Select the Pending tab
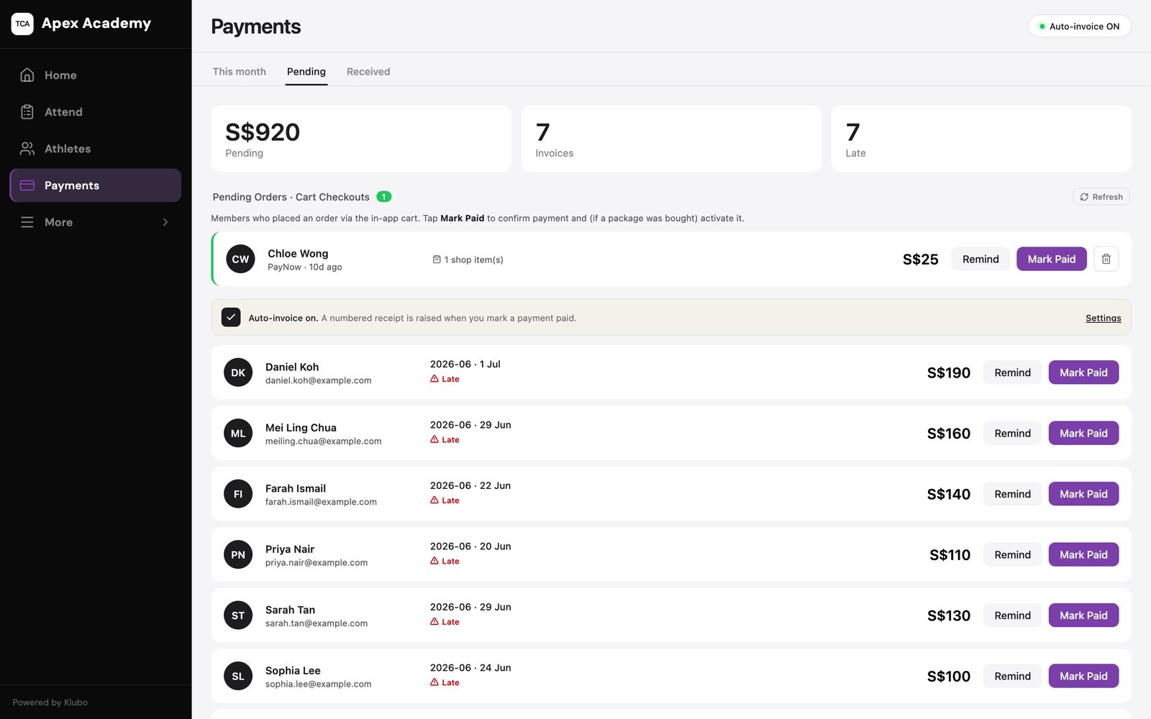Viewport: 1151px width, 719px height. click(306, 71)
